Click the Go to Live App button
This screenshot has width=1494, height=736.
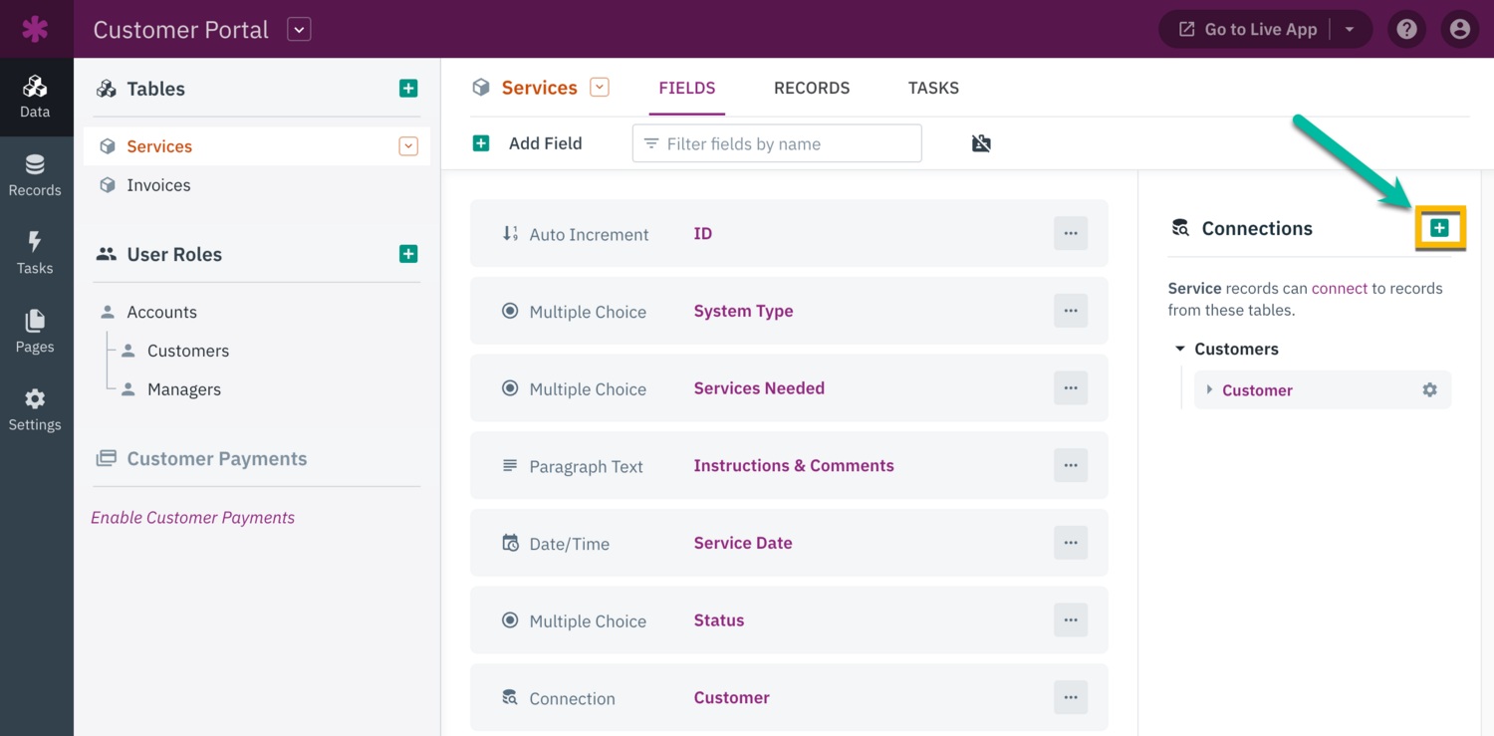click(1248, 30)
